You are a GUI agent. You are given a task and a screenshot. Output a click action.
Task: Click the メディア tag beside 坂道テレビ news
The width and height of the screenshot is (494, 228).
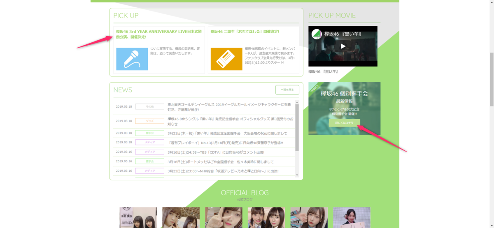(149, 170)
